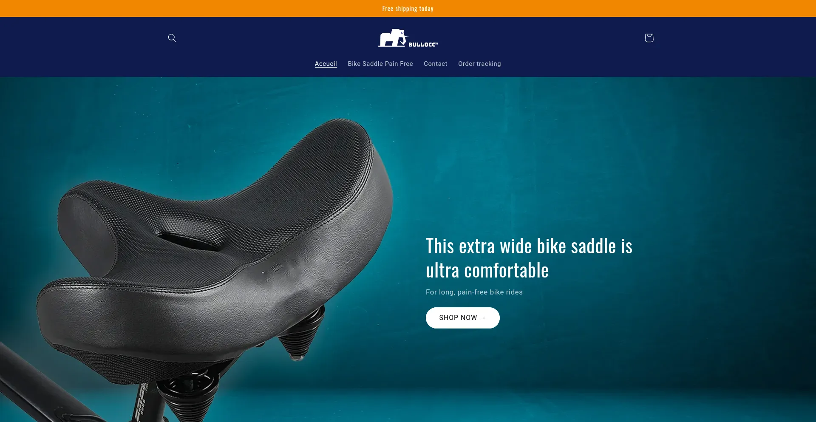Open the Order tracking page

[x=479, y=64]
